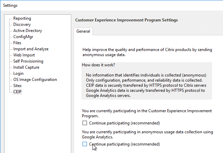Screen dimensions: 223x153
Task: Open Install Capture settings
Action: [26, 67]
